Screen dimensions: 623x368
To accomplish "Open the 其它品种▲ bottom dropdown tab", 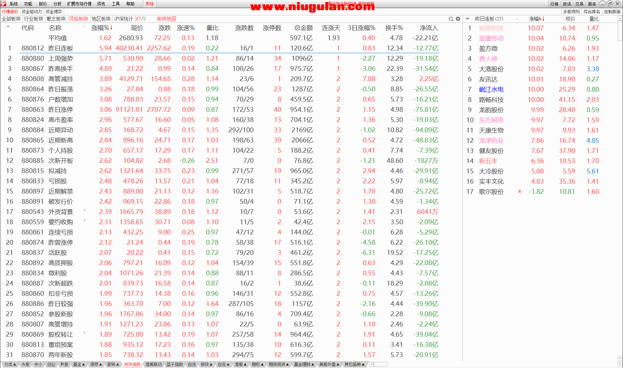I will [354, 364].
